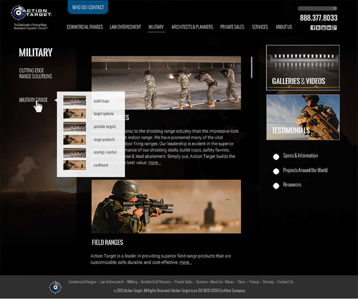Open Commercial Ranges in the top navigation
Viewport: 358px width, 299px height.
click(x=85, y=27)
